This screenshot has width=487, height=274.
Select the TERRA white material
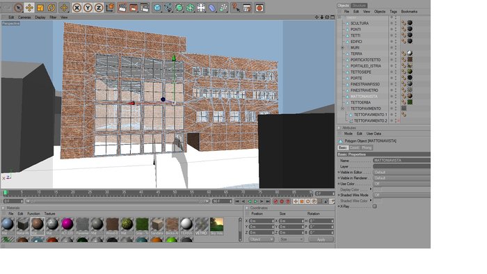click(186, 226)
